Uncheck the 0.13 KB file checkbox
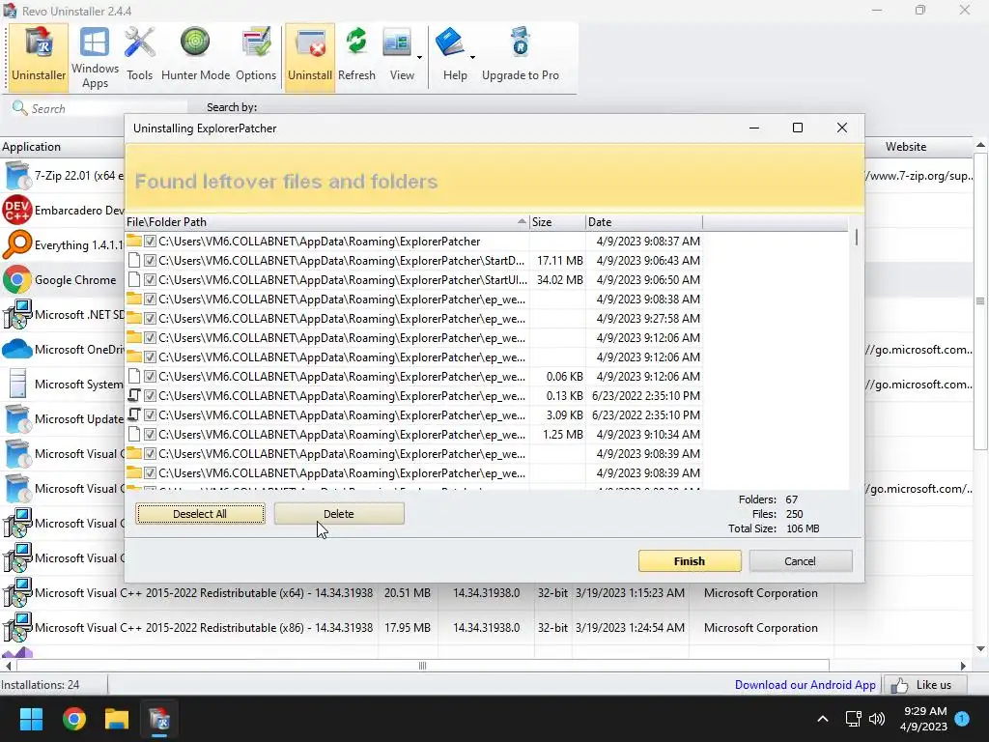The height and width of the screenshot is (742, 989). coord(150,395)
